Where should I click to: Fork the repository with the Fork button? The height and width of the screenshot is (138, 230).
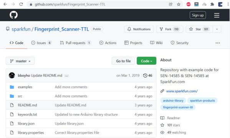(170, 29)
